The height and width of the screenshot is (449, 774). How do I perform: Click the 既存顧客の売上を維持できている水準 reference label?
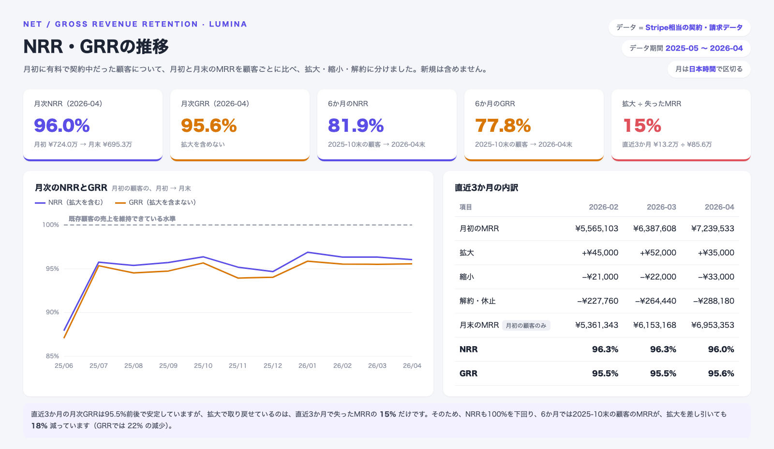(x=122, y=219)
